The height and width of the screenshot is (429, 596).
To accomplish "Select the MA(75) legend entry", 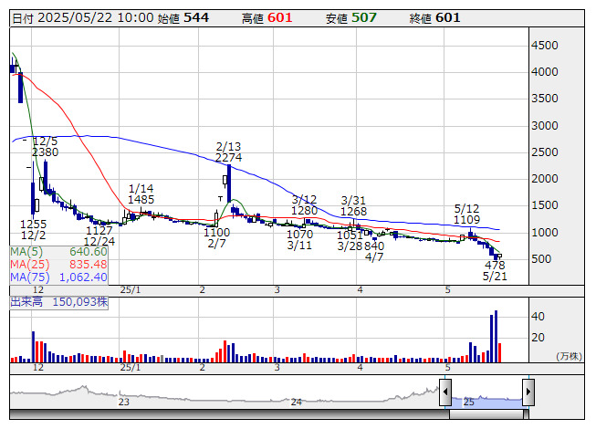I will pos(58,277).
